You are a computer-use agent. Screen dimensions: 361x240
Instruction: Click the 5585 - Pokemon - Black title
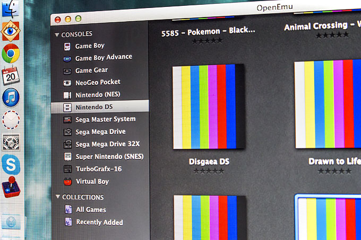point(208,32)
